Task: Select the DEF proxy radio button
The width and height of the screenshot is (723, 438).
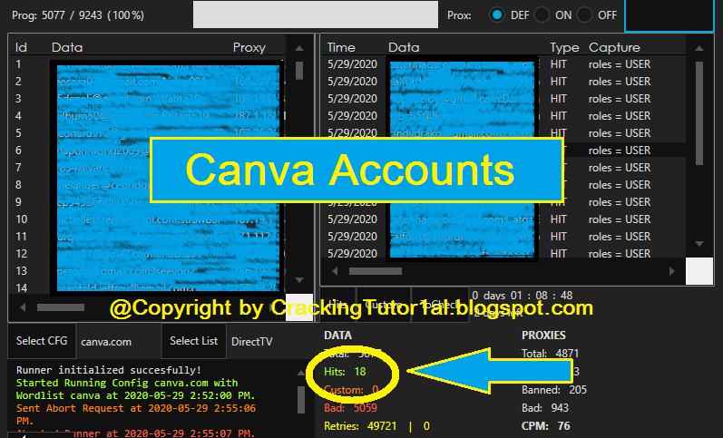Action: click(497, 15)
